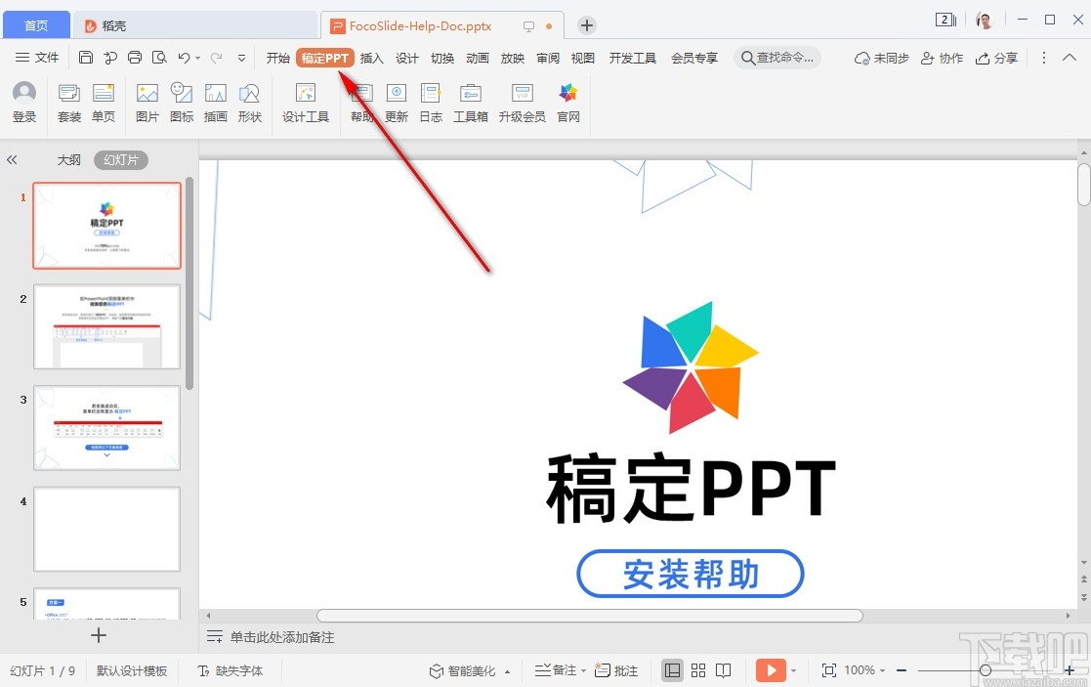Switch to the 大纲 outline view
The height and width of the screenshot is (687, 1091).
click(68, 158)
